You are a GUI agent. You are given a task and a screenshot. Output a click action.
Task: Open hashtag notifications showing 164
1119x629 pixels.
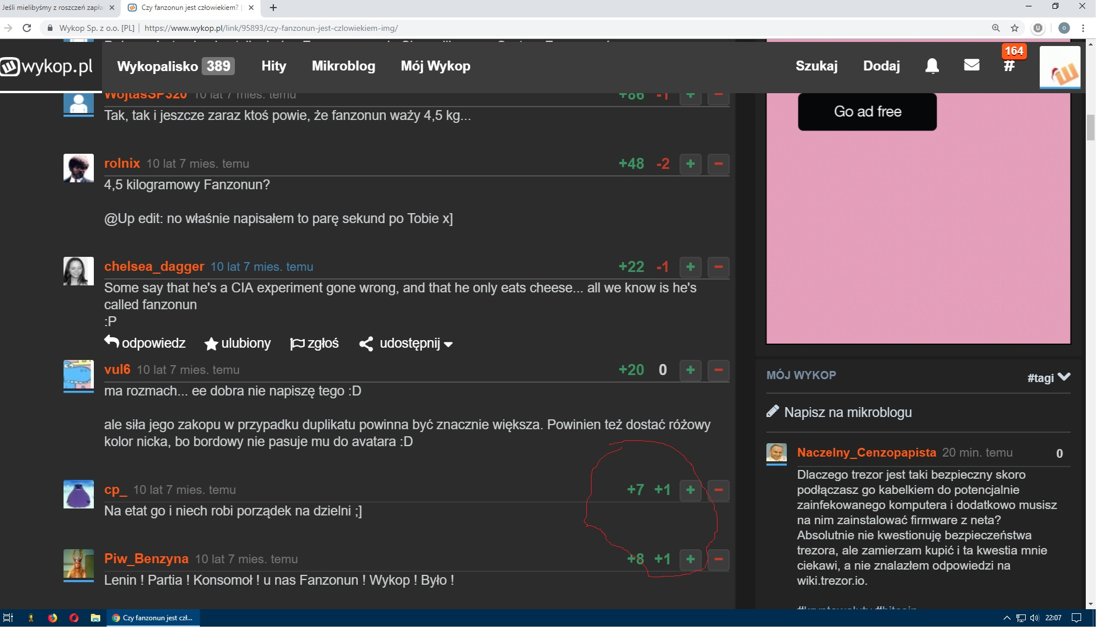coord(1009,65)
